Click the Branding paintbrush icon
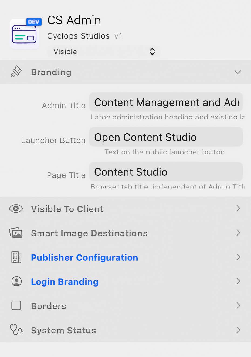 pyautogui.click(x=16, y=72)
